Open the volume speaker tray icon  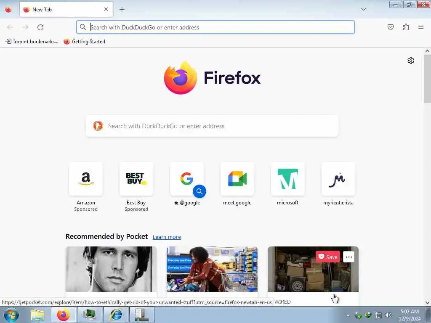point(388,315)
